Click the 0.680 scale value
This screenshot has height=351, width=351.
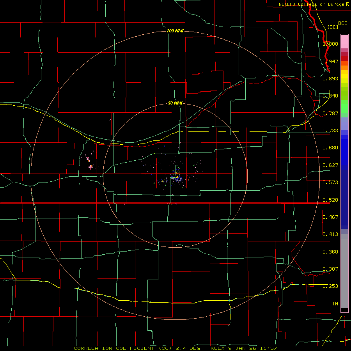click(x=330, y=148)
